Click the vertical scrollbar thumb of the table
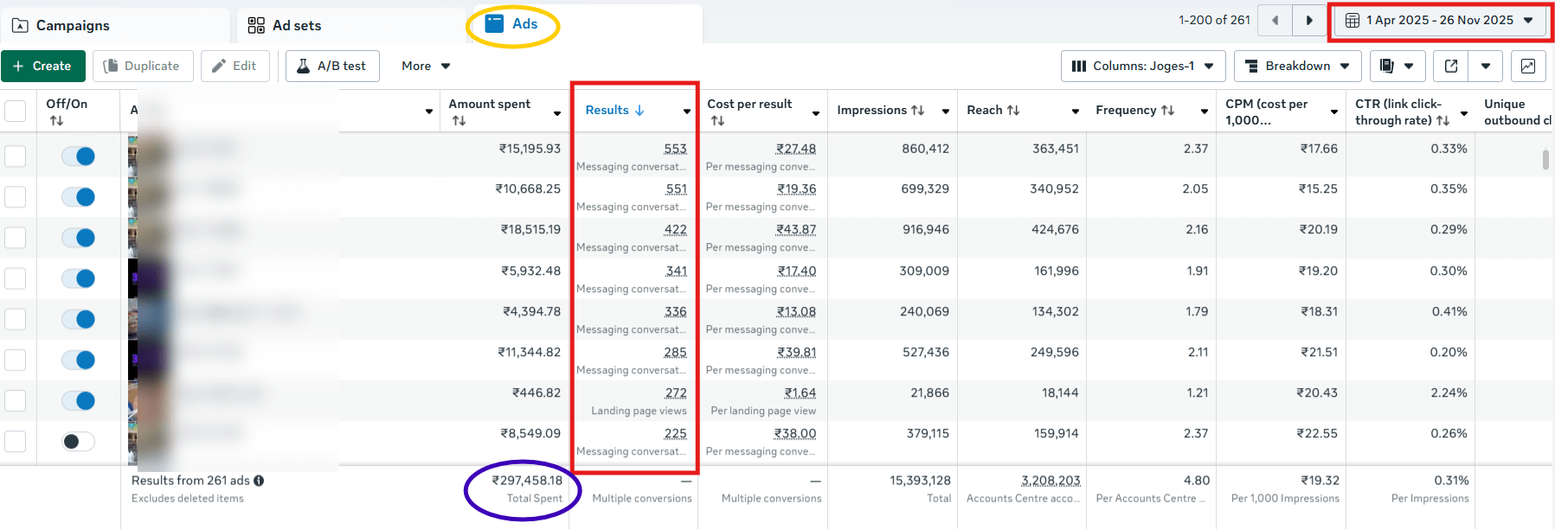 pos(1545,160)
